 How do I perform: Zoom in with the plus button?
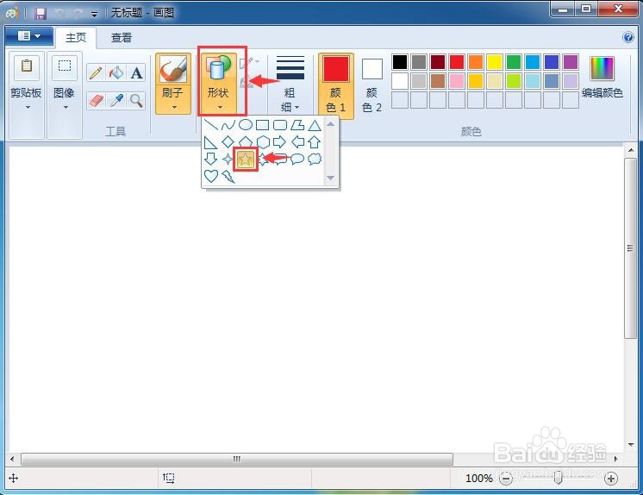tap(611, 478)
